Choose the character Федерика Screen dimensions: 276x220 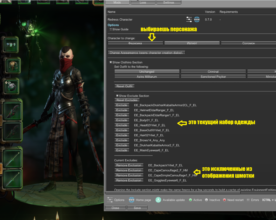click(x=135, y=43)
